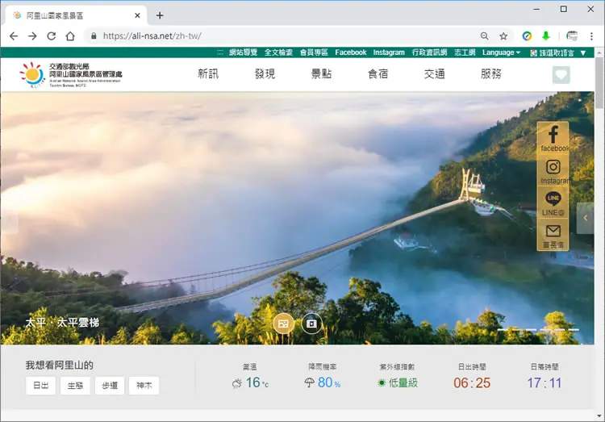The image size is (605, 422).
Task: Collapse the social side panel chevron
Action: tap(585, 218)
